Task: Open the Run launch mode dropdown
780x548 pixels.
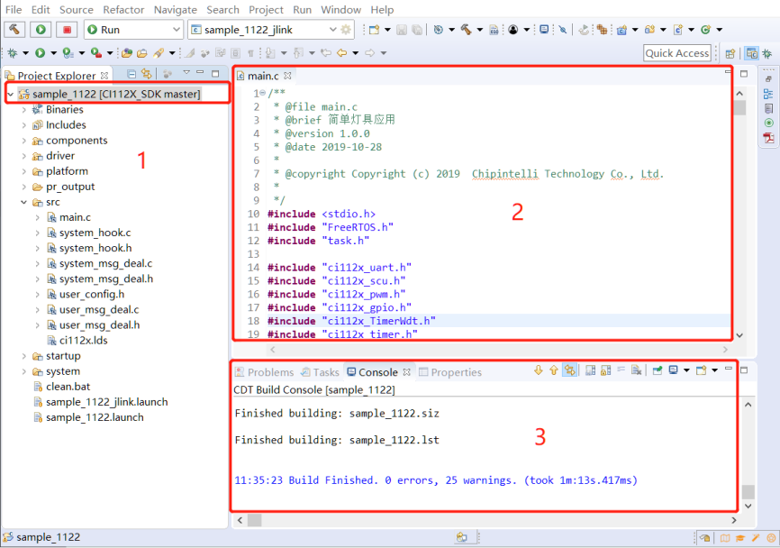Action: coord(175,30)
